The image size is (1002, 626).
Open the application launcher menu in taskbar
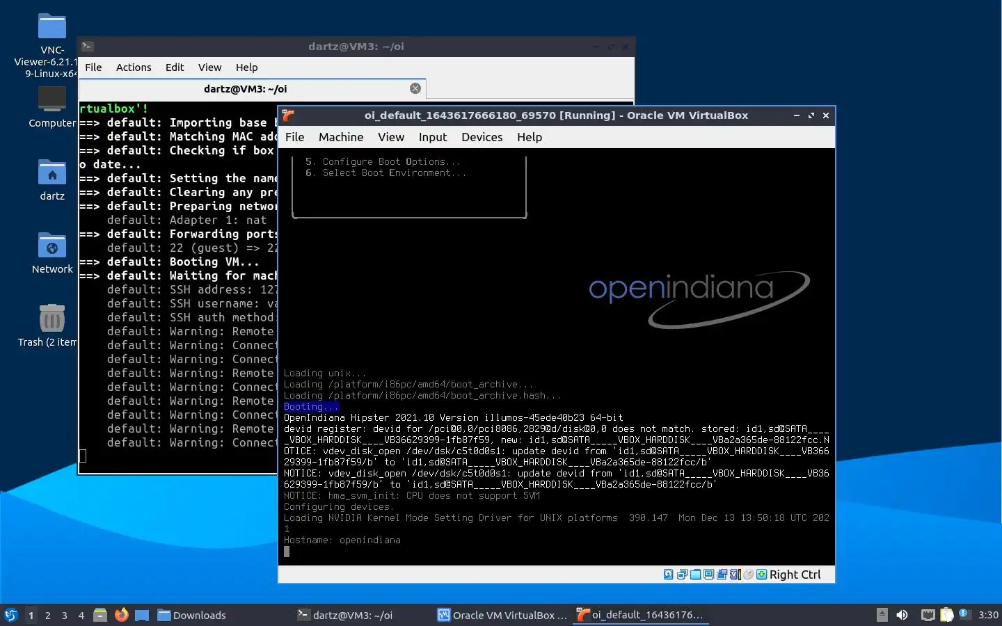point(11,615)
